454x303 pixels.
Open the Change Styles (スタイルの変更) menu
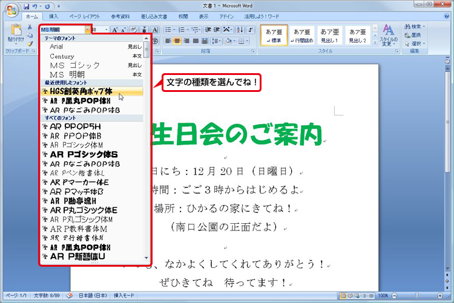[x=389, y=35]
